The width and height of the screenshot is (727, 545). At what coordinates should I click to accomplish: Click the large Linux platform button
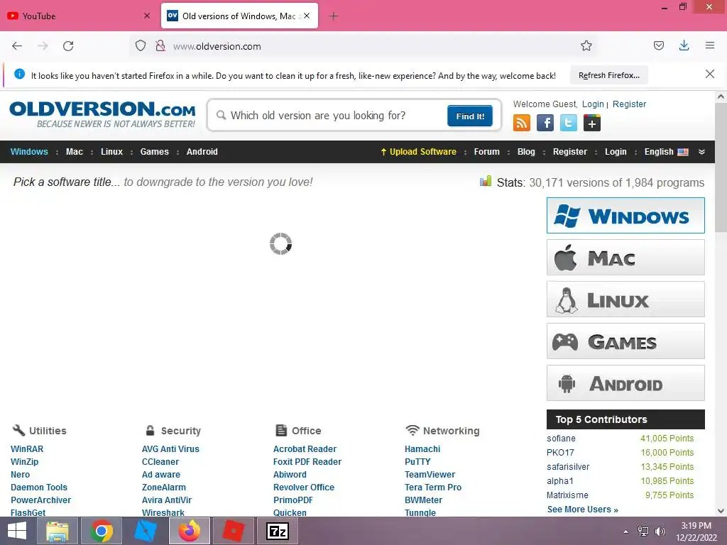point(625,299)
